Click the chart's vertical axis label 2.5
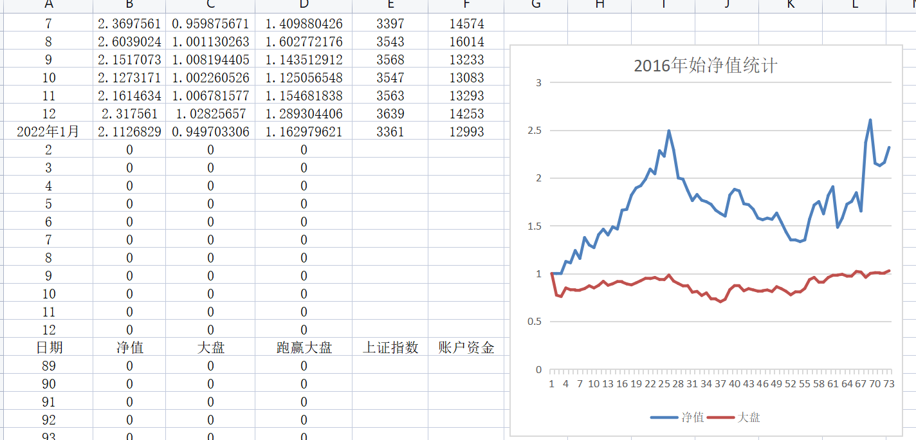The width and height of the screenshot is (916, 440). [534, 131]
